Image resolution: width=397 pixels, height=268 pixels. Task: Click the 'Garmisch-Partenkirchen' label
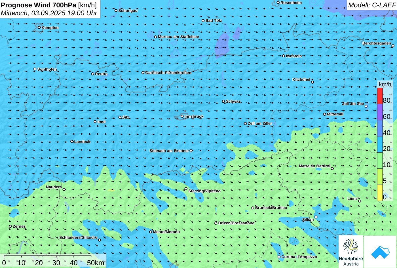(168, 73)
